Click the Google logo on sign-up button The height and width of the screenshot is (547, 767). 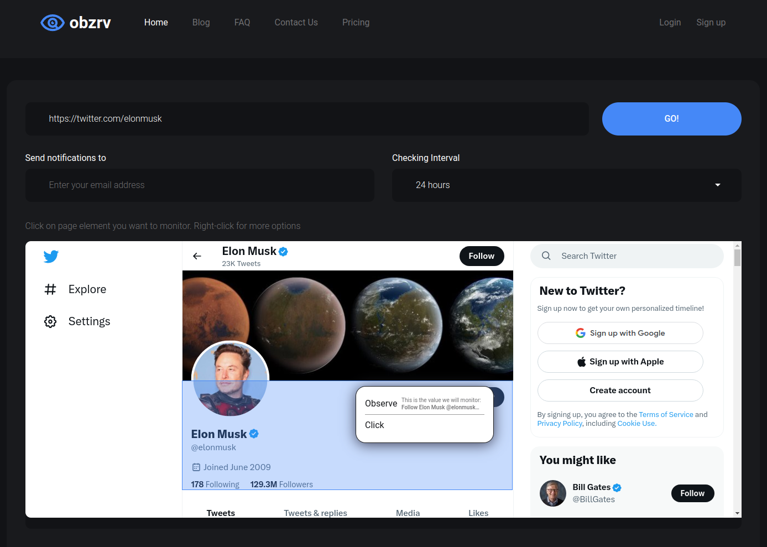581,333
